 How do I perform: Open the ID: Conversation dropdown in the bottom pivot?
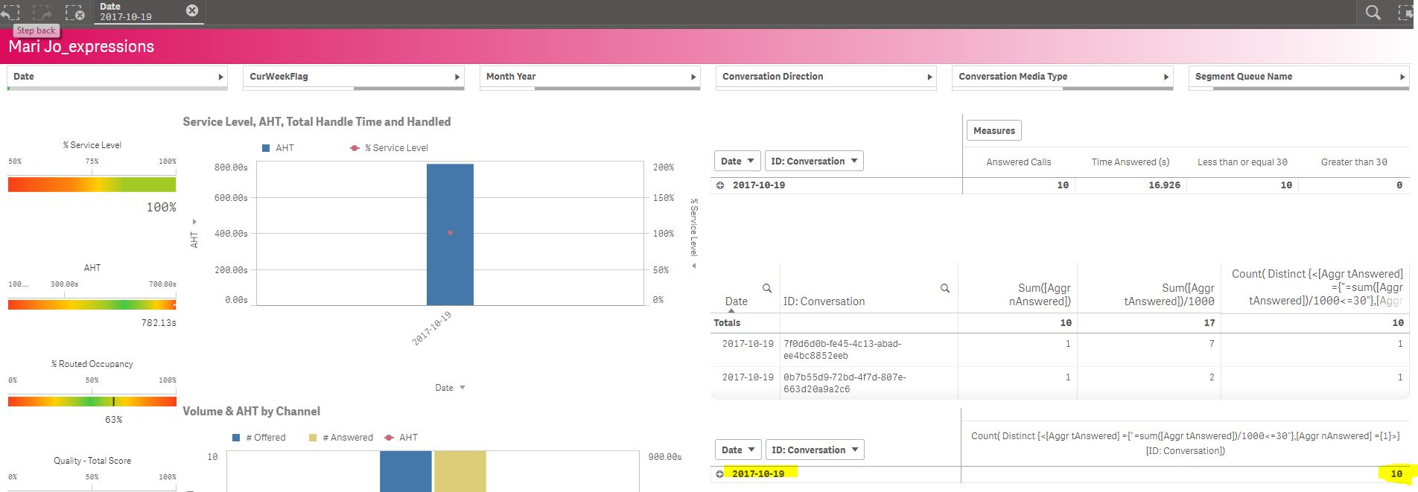click(x=815, y=450)
